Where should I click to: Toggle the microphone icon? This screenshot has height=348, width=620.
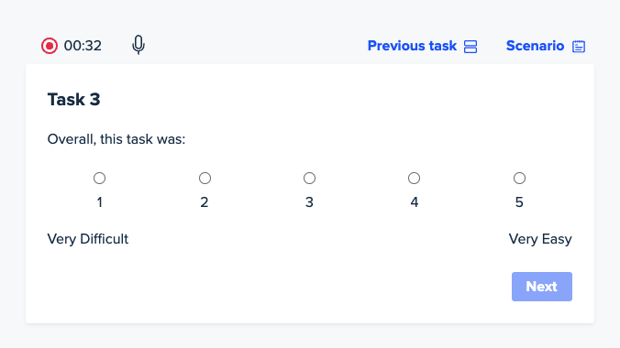pos(138,45)
